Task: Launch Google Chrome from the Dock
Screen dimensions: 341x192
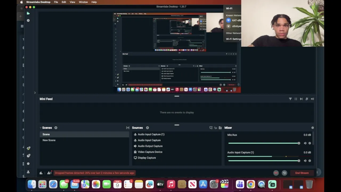Action: click(x=251, y=184)
